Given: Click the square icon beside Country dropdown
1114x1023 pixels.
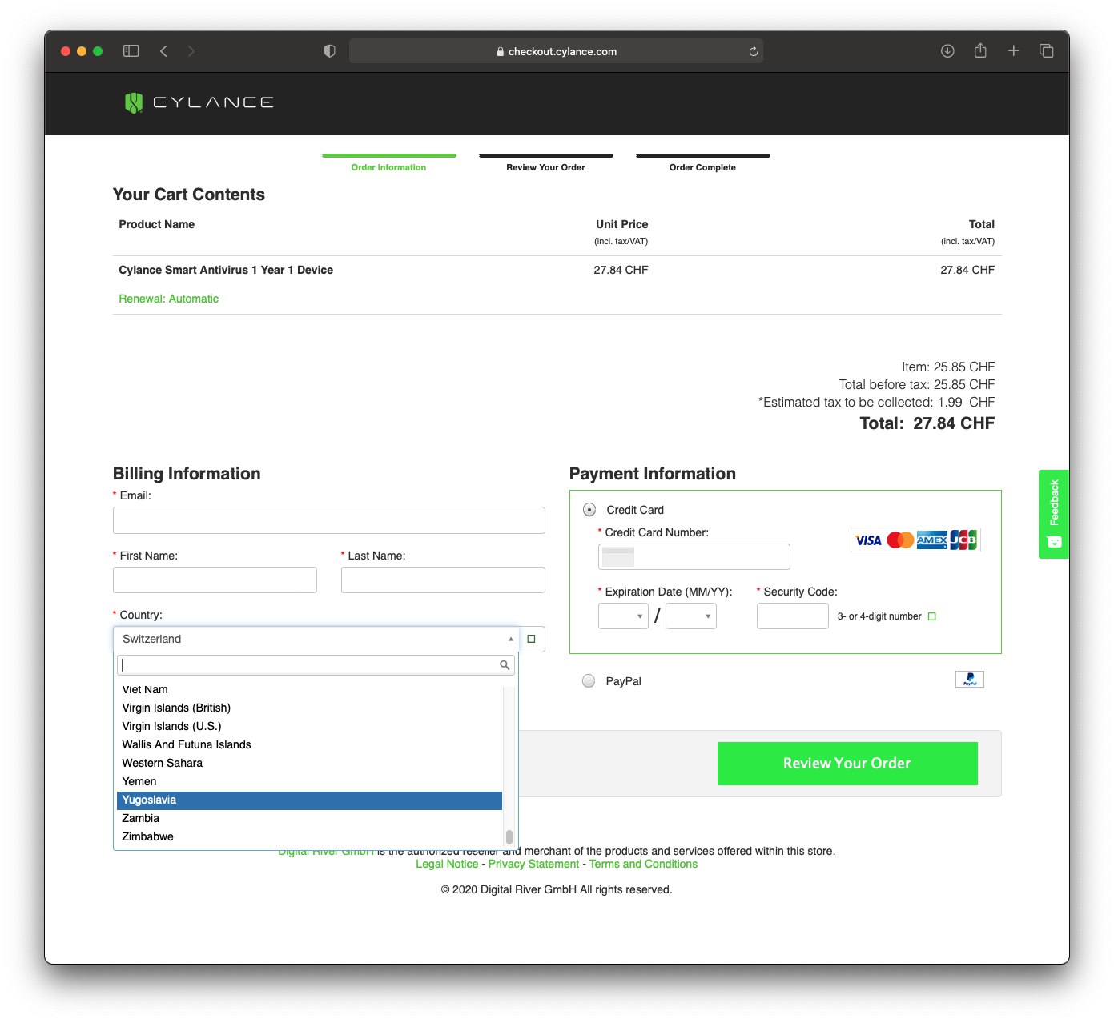Looking at the screenshot, I should point(531,639).
